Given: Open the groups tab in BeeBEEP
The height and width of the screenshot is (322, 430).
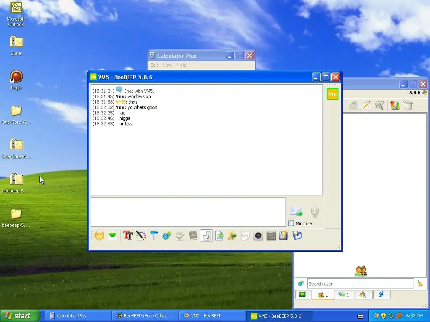Looking at the screenshot, I should [x=363, y=295].
